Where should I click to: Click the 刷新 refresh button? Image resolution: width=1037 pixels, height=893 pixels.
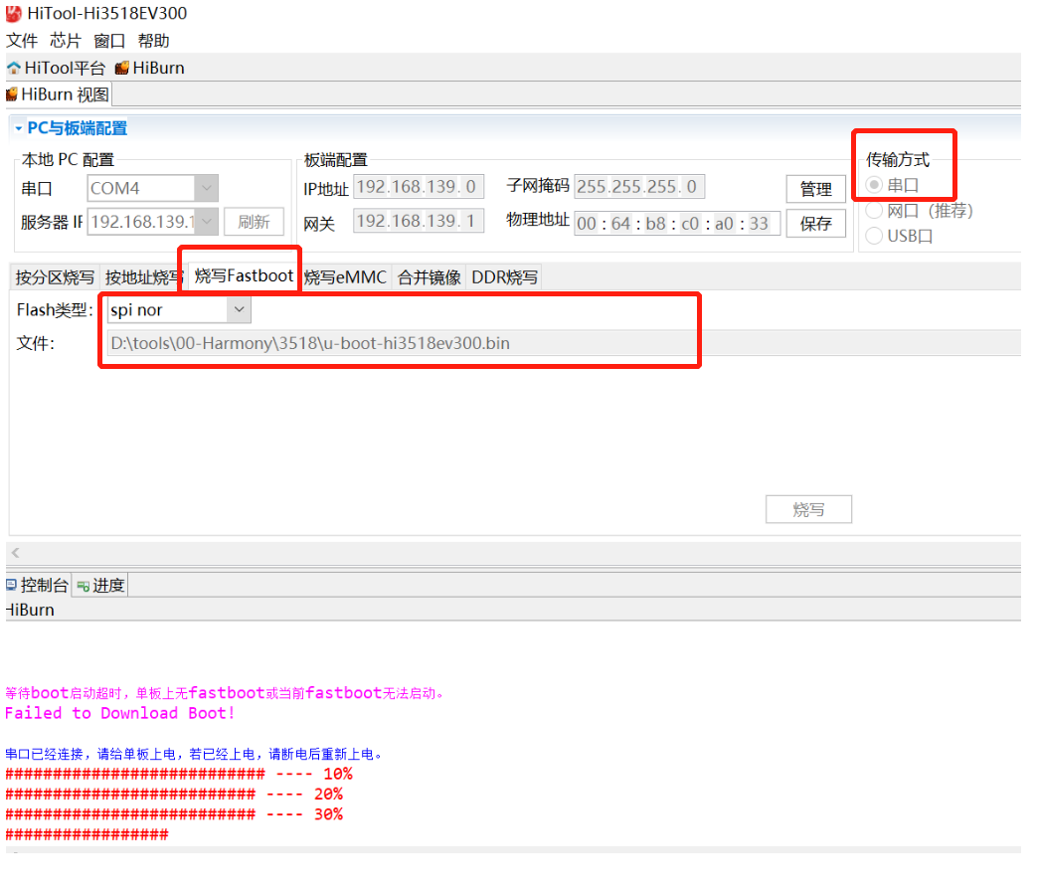254,222
